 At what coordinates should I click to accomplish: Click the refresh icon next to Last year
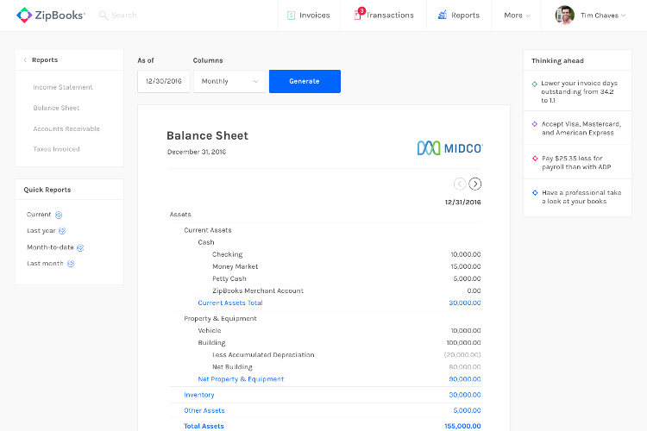tap(62, 231)
